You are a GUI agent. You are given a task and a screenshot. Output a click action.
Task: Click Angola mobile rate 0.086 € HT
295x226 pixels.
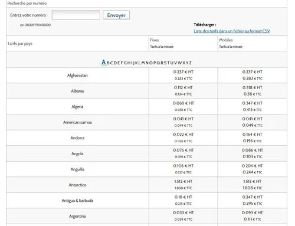[x=253, y=150]
